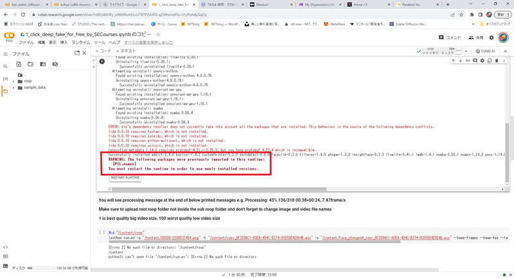
Task: Click the browser address bar
Action: pyautogui.click(x=239, y=15)
